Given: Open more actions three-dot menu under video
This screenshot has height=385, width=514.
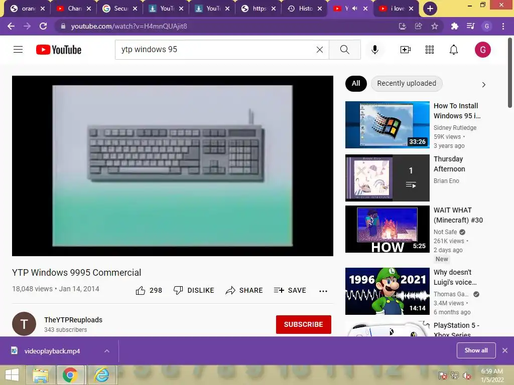Looking at the screenshot, I should click(323, 291).
